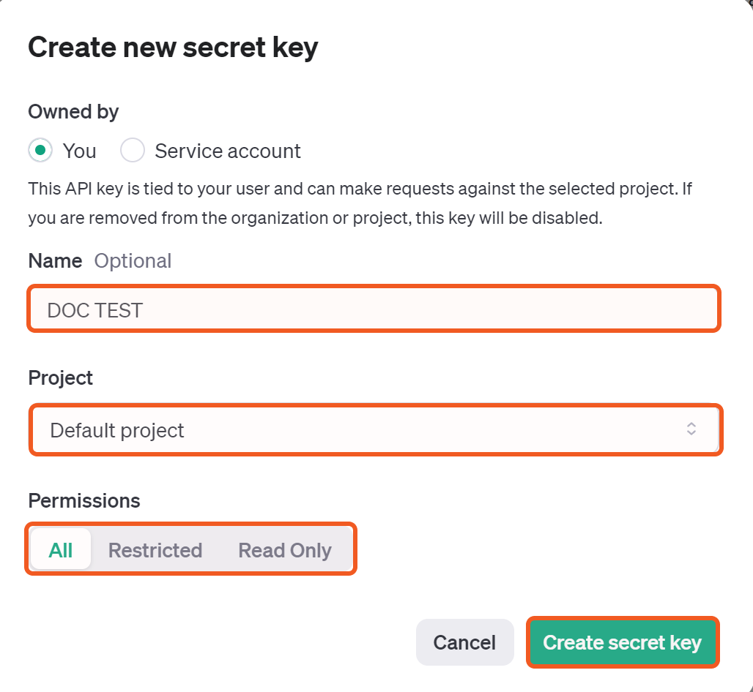
Task: Open the Project dropdown showing "Default project"
Action: point(375,430)
